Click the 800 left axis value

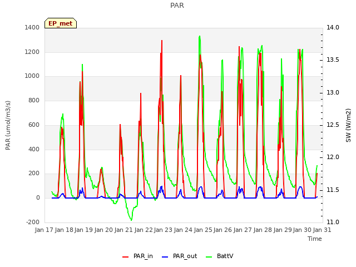[34, 100]
